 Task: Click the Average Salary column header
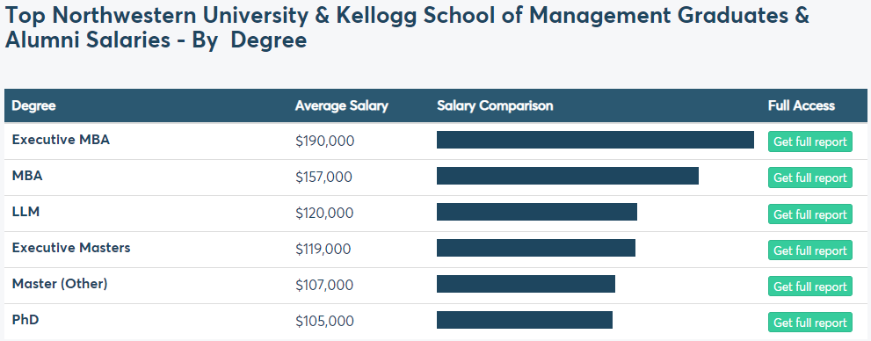click(x=342, y=105)
